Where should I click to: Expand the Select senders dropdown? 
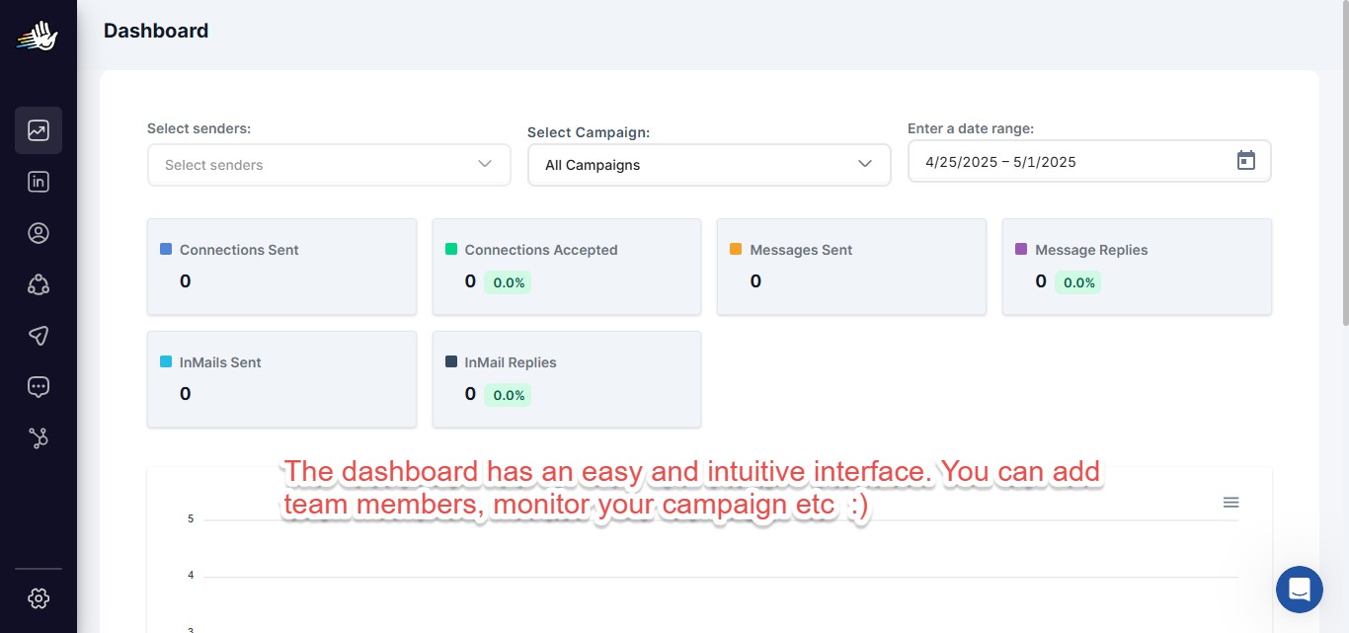(329, 165)
